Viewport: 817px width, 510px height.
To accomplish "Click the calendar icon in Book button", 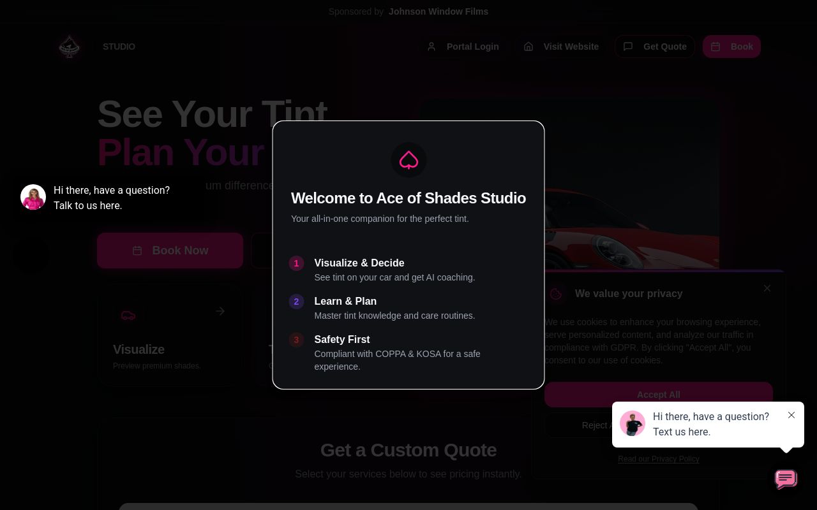I will (x=716, y=47).
